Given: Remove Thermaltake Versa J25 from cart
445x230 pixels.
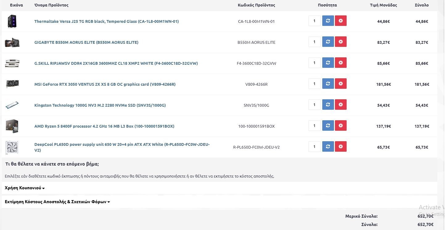Looking at the screenshot, I should (x=341, y=21).
